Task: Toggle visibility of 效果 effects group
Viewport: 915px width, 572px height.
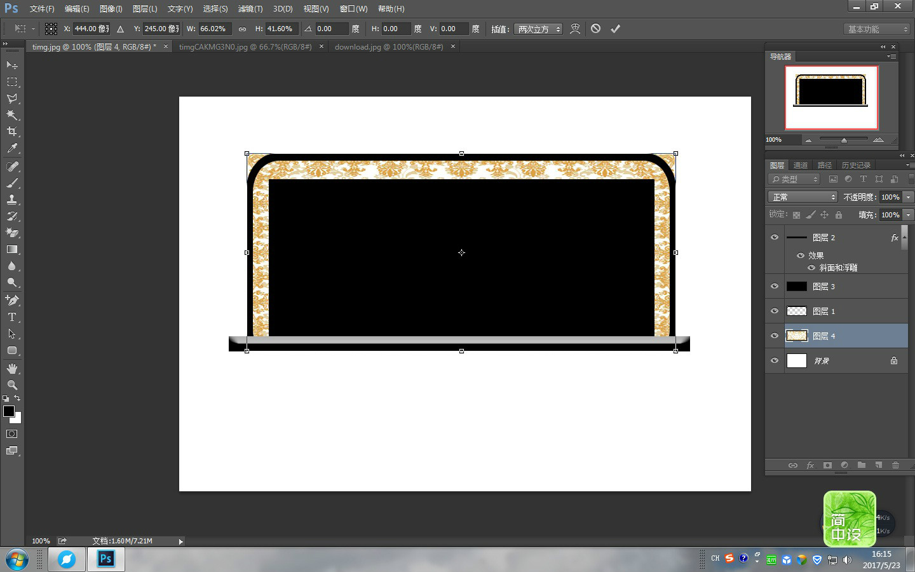Action: pyautogui.click(x=801, y=255)
